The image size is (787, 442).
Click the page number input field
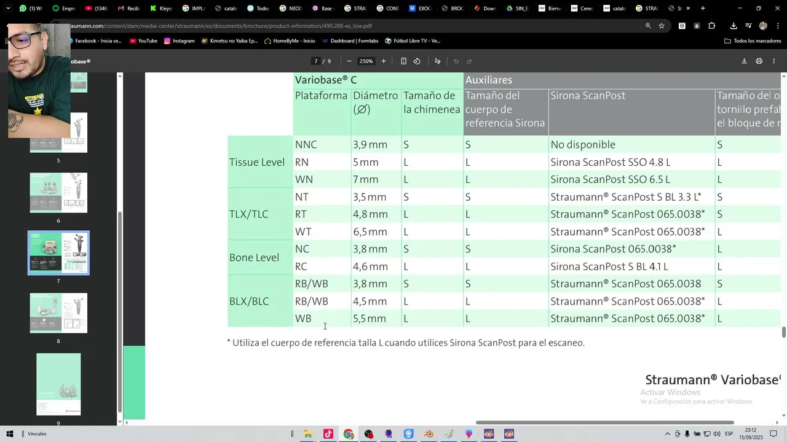tap(316, 61)
